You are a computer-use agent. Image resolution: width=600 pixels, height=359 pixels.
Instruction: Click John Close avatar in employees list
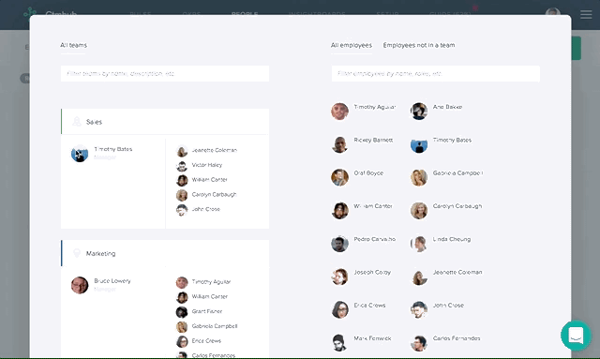pyautogui.click(x=419, y=309)
